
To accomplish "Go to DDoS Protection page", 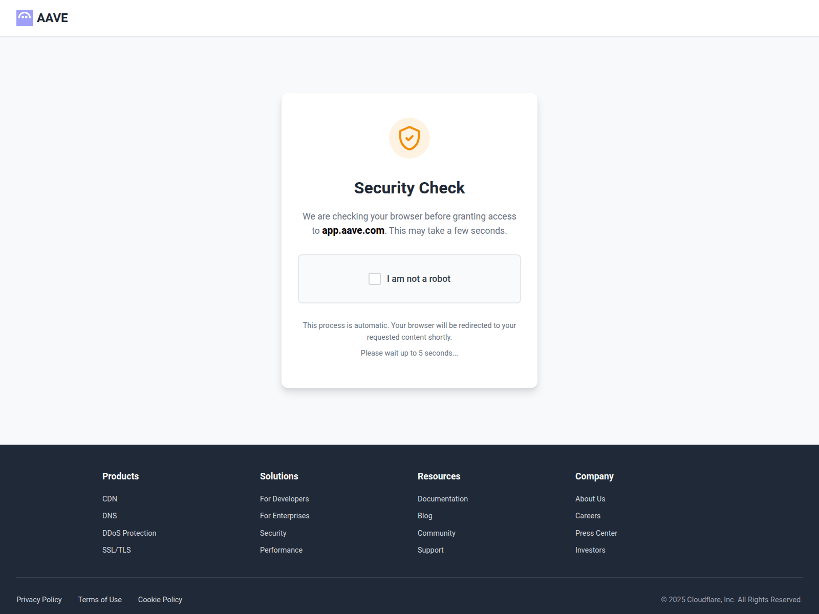I will pos(129,533).
